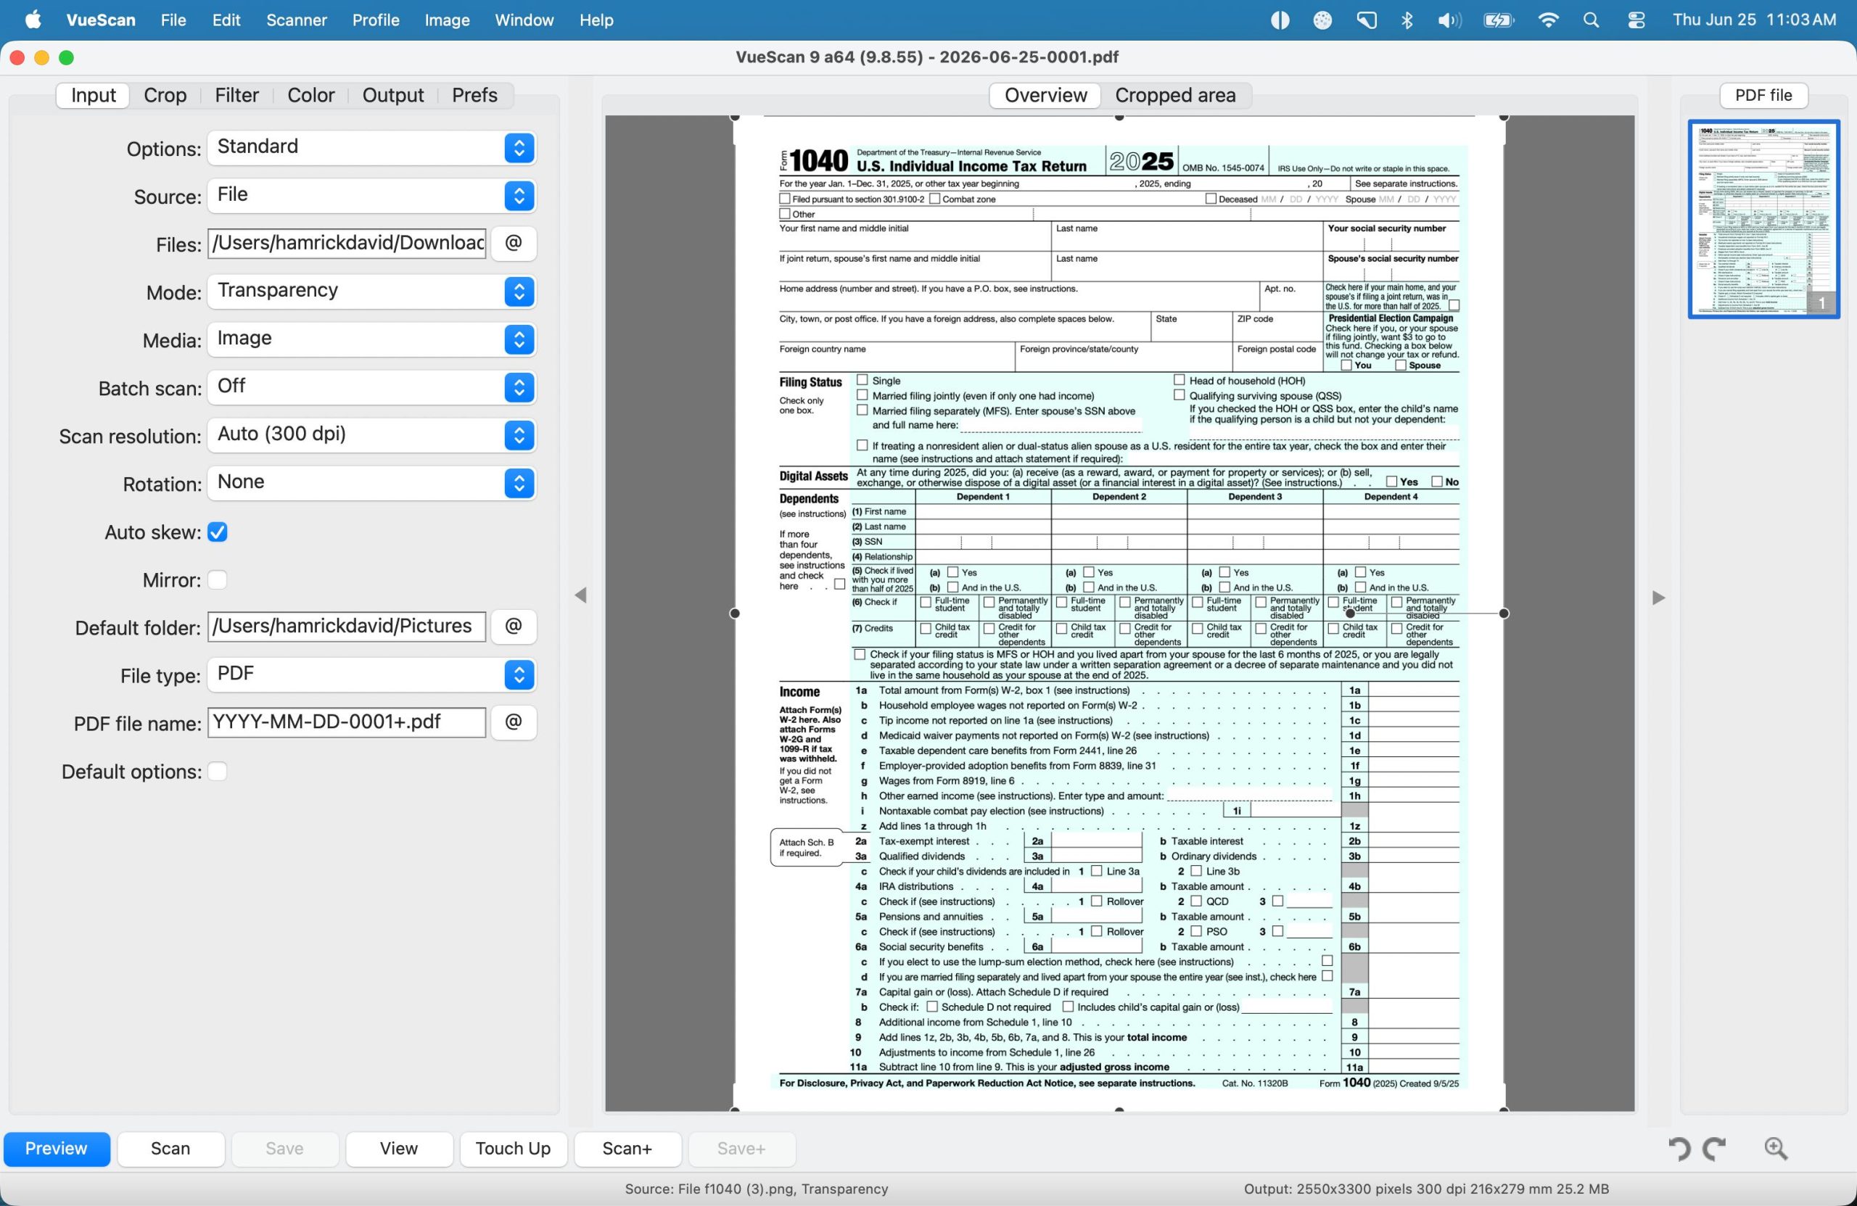
Task: Open the Scan resolution dropdown
Action: 371,434
